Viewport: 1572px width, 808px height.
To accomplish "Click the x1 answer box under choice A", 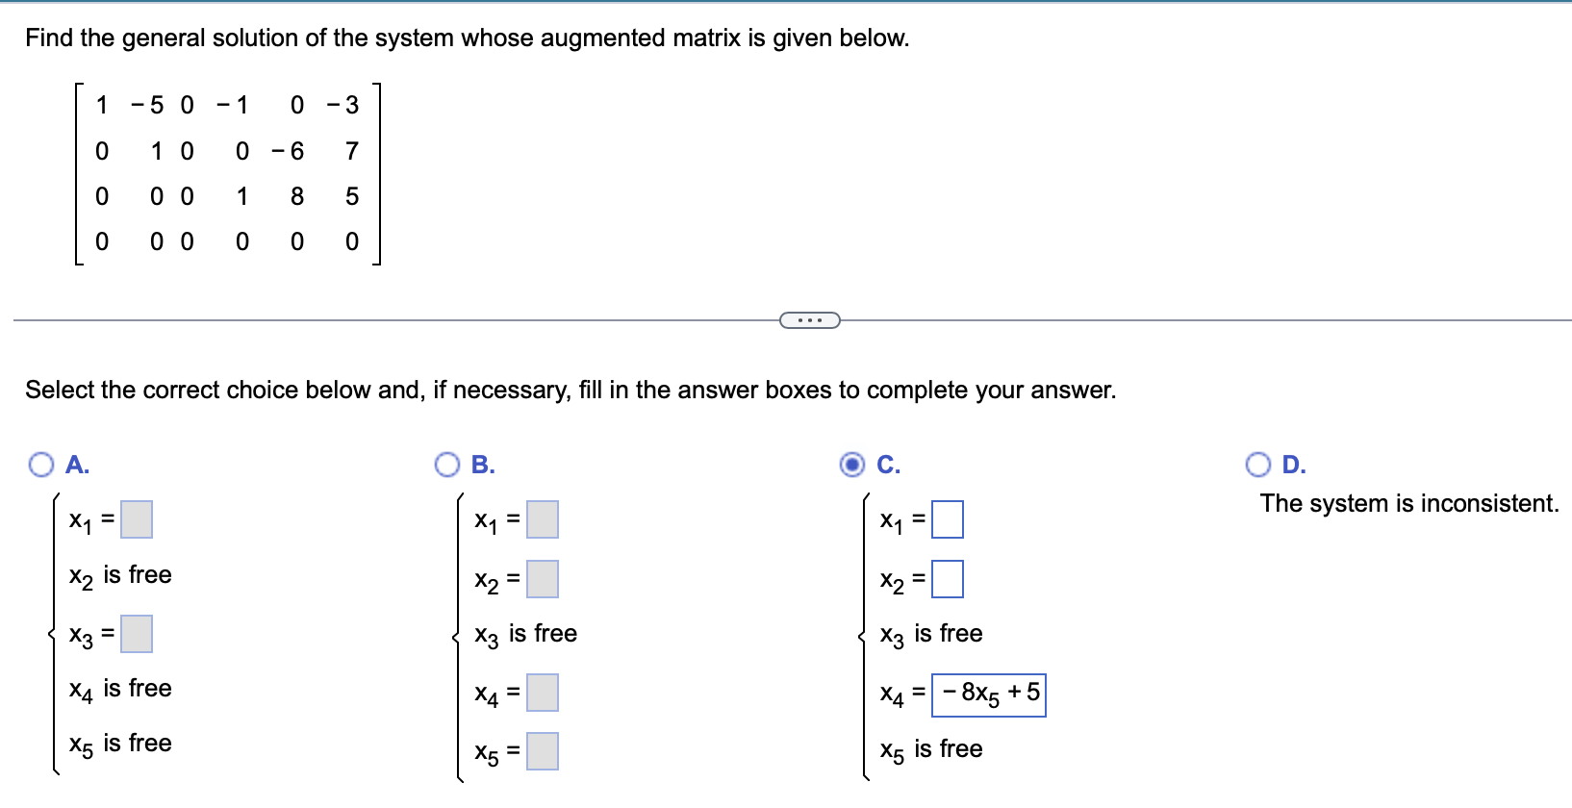I will 139,519.
